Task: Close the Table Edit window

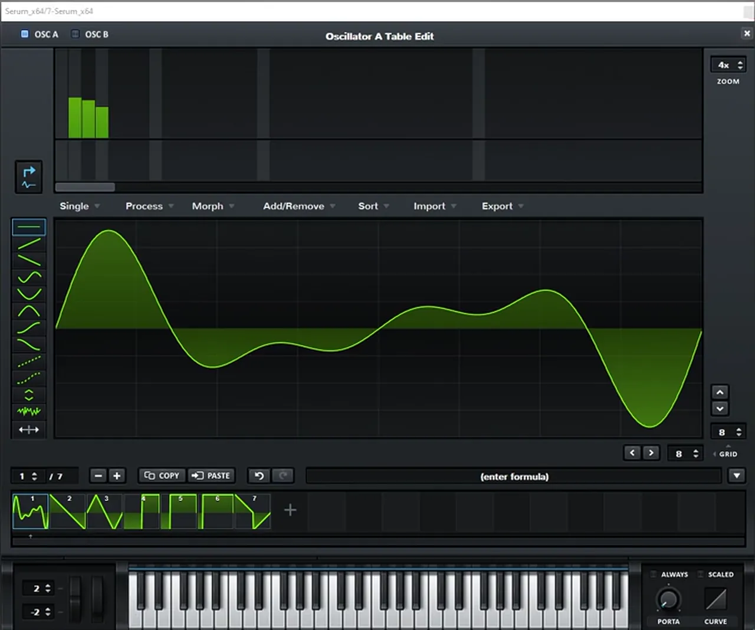Action: click(747, 34)
